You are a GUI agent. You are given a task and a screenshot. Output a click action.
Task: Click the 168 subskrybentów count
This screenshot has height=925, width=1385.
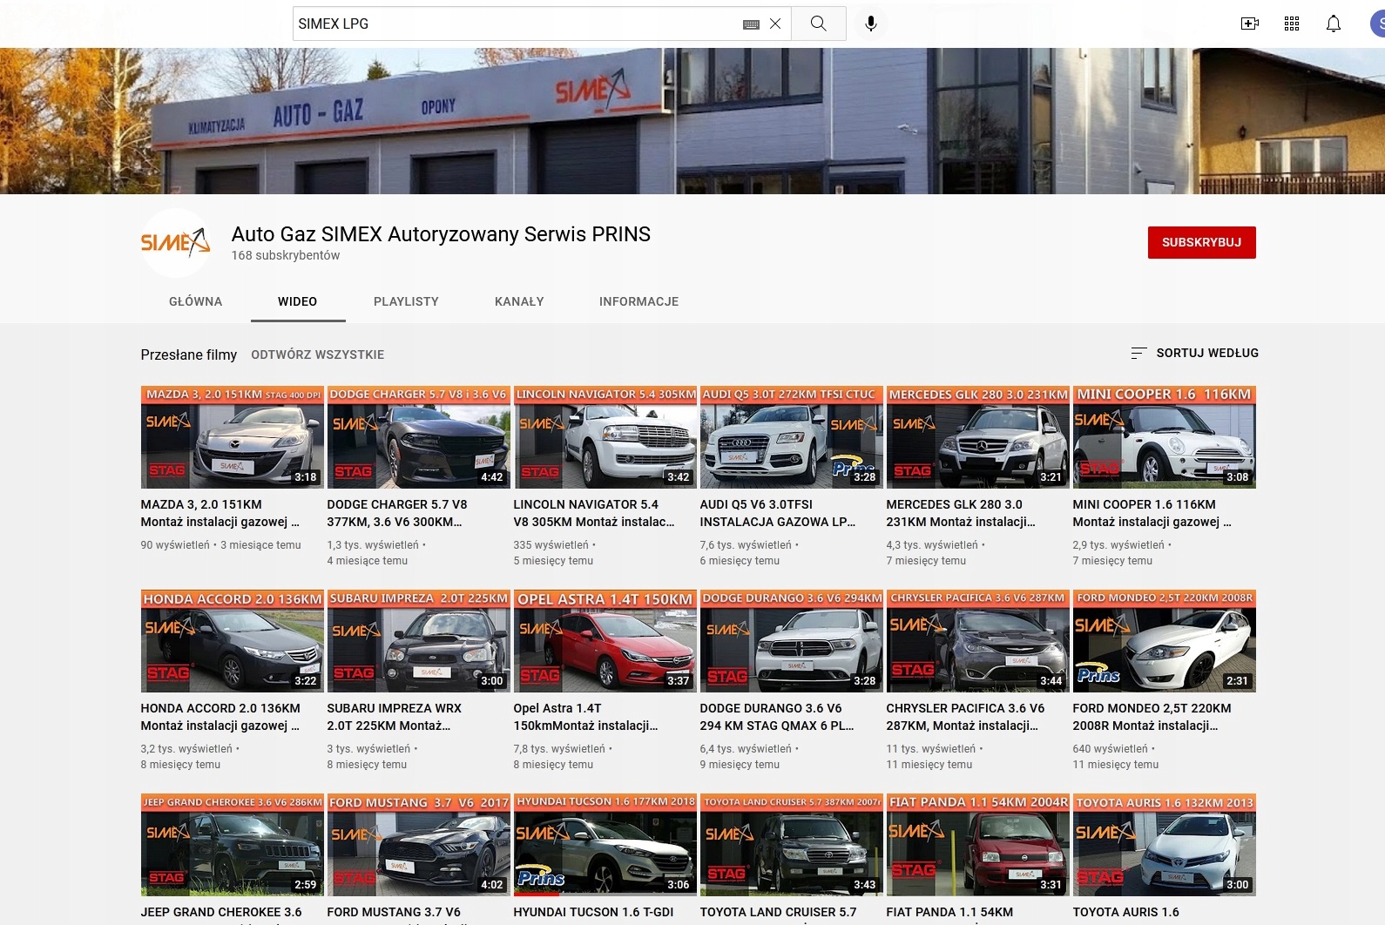pos(286,255)
